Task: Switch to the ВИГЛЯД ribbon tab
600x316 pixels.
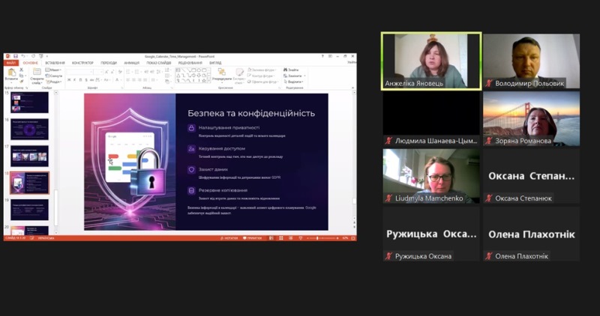Action: pyautogui.click(x=215, y=63)
